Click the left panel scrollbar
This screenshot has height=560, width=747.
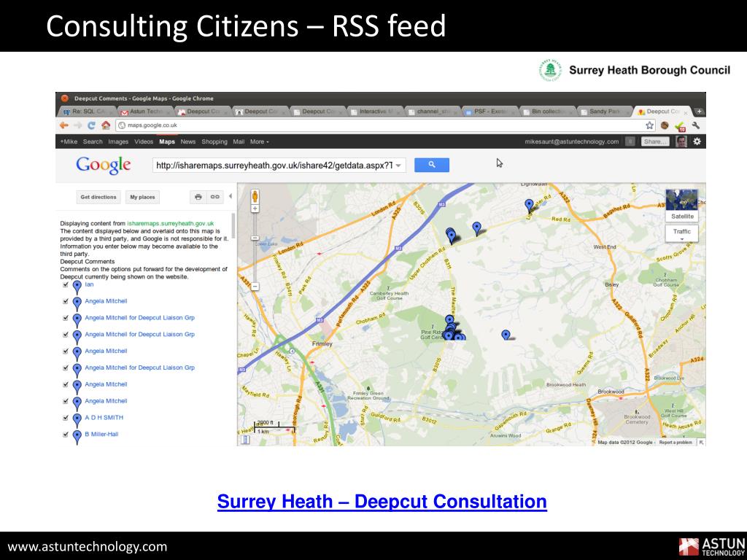click(233, 226)
